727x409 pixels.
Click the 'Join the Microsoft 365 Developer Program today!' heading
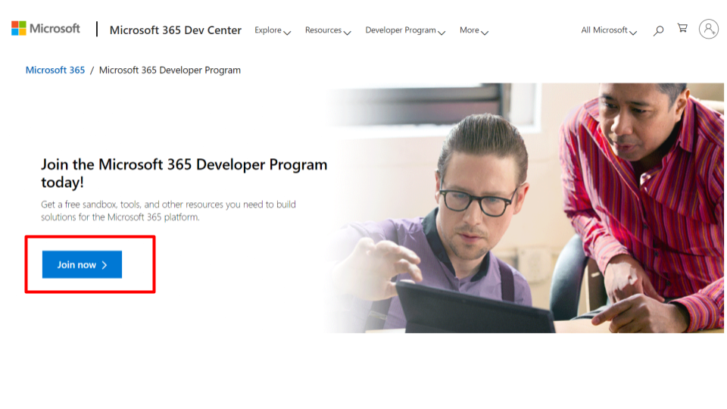coord(184,173)
